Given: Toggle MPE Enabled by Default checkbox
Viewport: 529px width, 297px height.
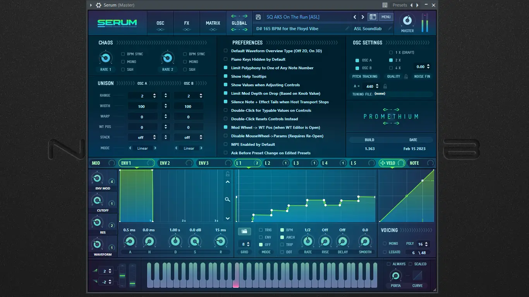Looking at the screenshot, I should tap(225, 145).
